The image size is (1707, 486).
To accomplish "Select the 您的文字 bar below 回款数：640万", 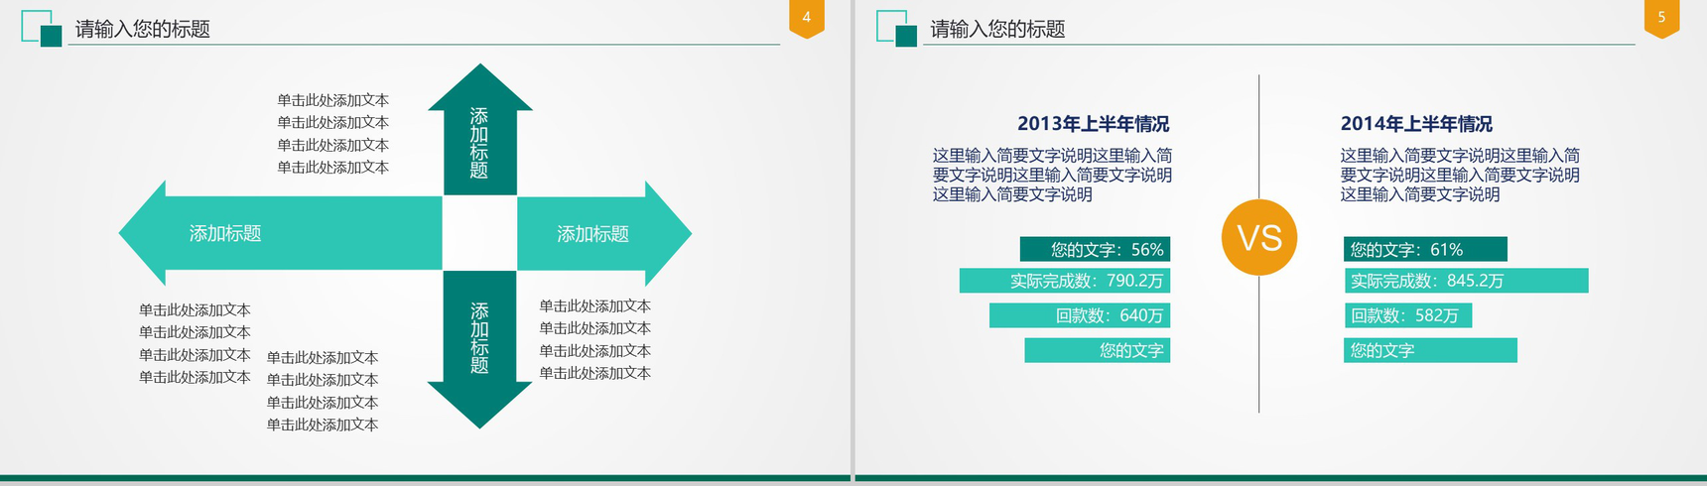I will click(x=1098, y=350).
